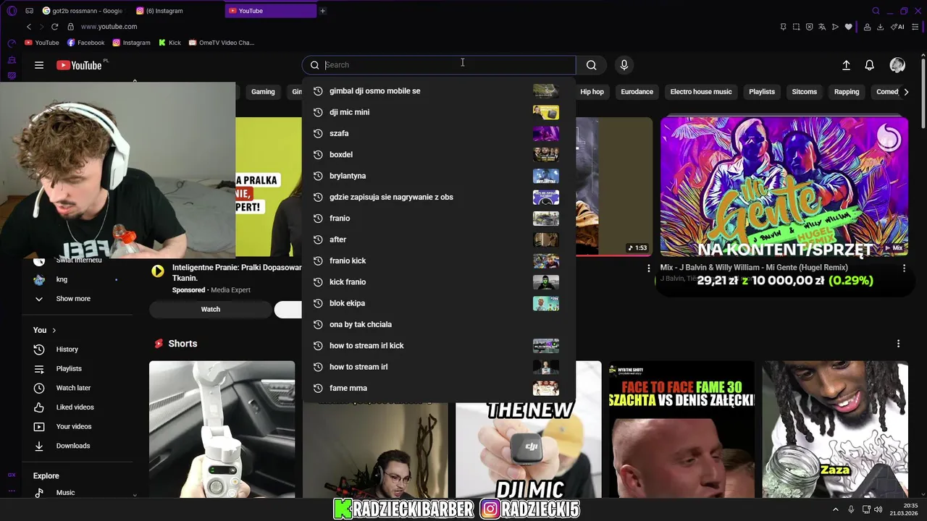The height and width of the screenshot is (521, 927).
Task: Open the YouTube guide hamburger menu
Action: pyautogui.click(x=39, y=65)
